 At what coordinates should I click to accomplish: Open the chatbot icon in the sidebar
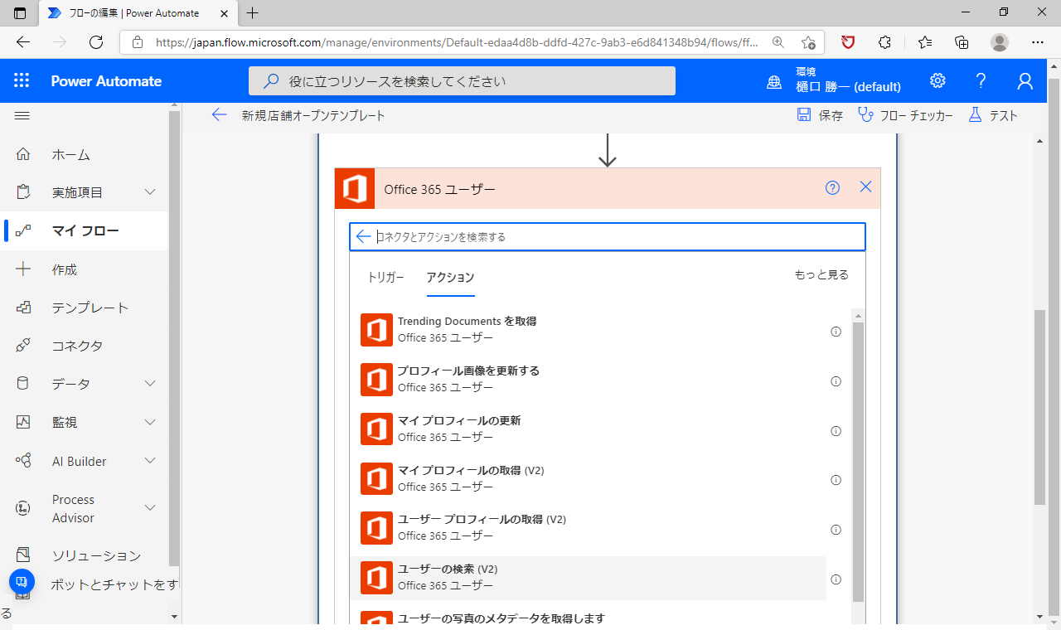coord(22,582)
